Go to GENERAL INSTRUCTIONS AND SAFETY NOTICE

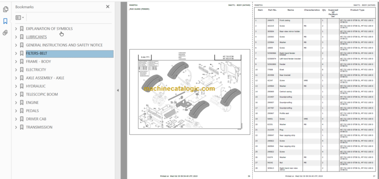click(x=64, y=45)
